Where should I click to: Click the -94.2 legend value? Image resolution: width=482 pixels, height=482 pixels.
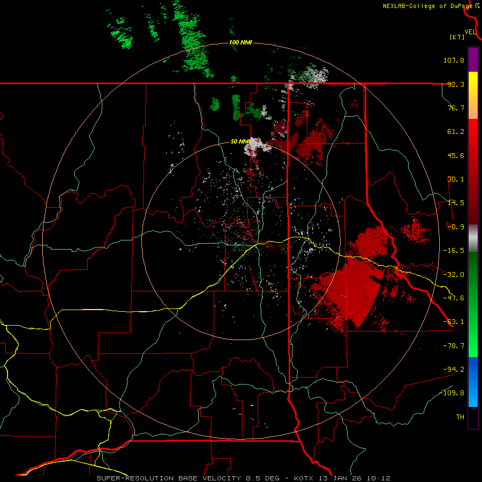coord(454,369)
